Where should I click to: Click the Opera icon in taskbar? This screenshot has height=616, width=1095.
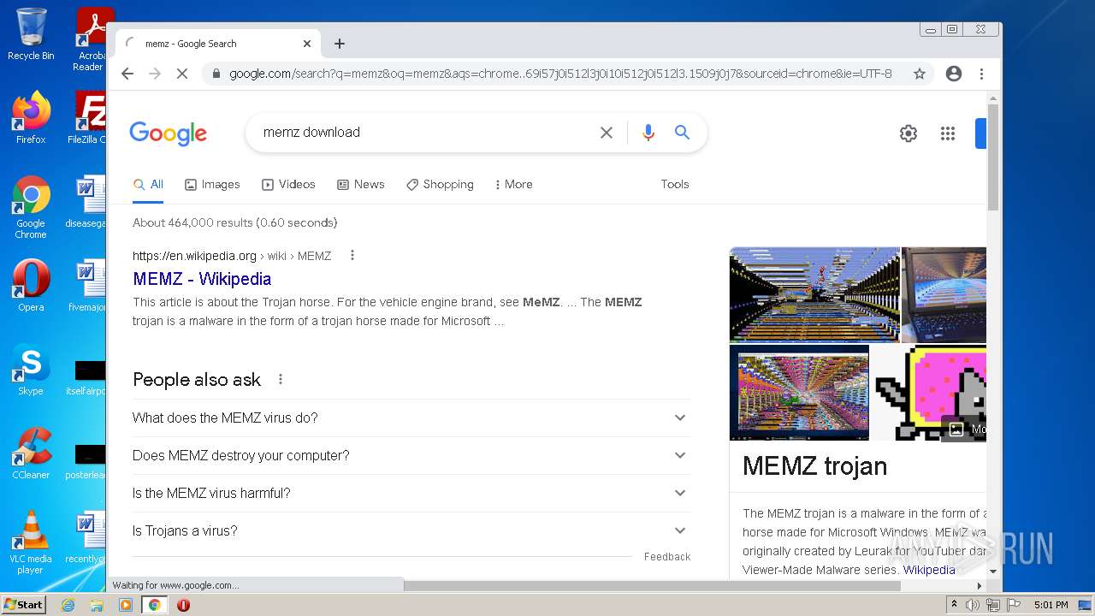(x=183, y=605)
